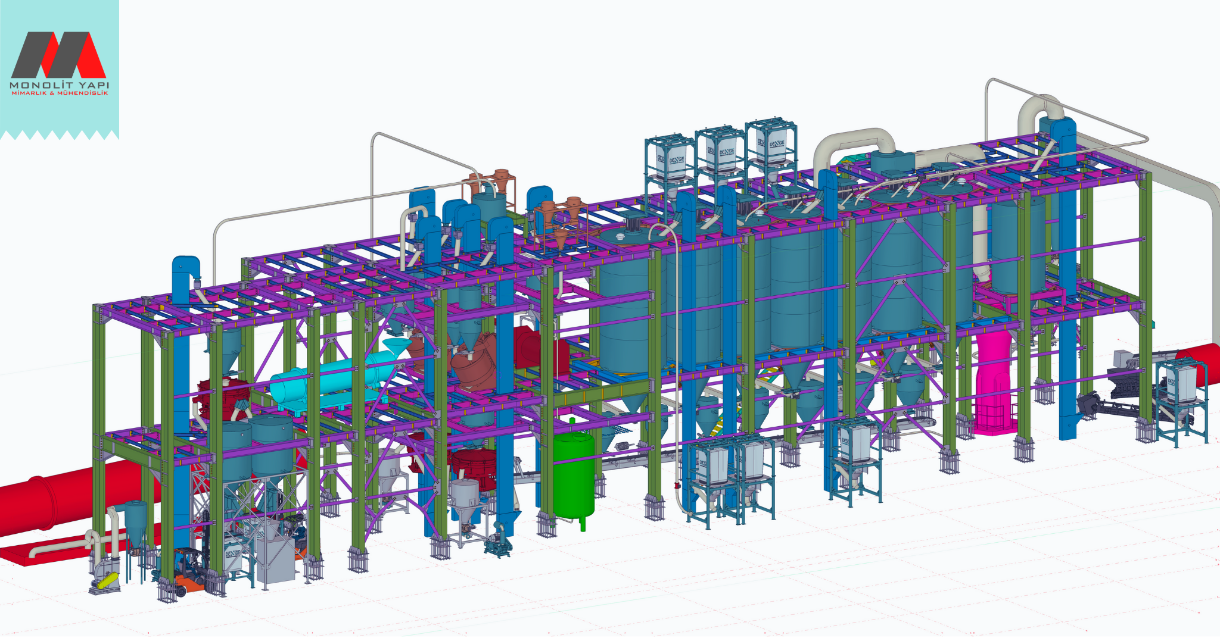The image size is (1220, 638).
Task: Select the green vertical tank
Action: pyautogui.click(x=574, y=474)
